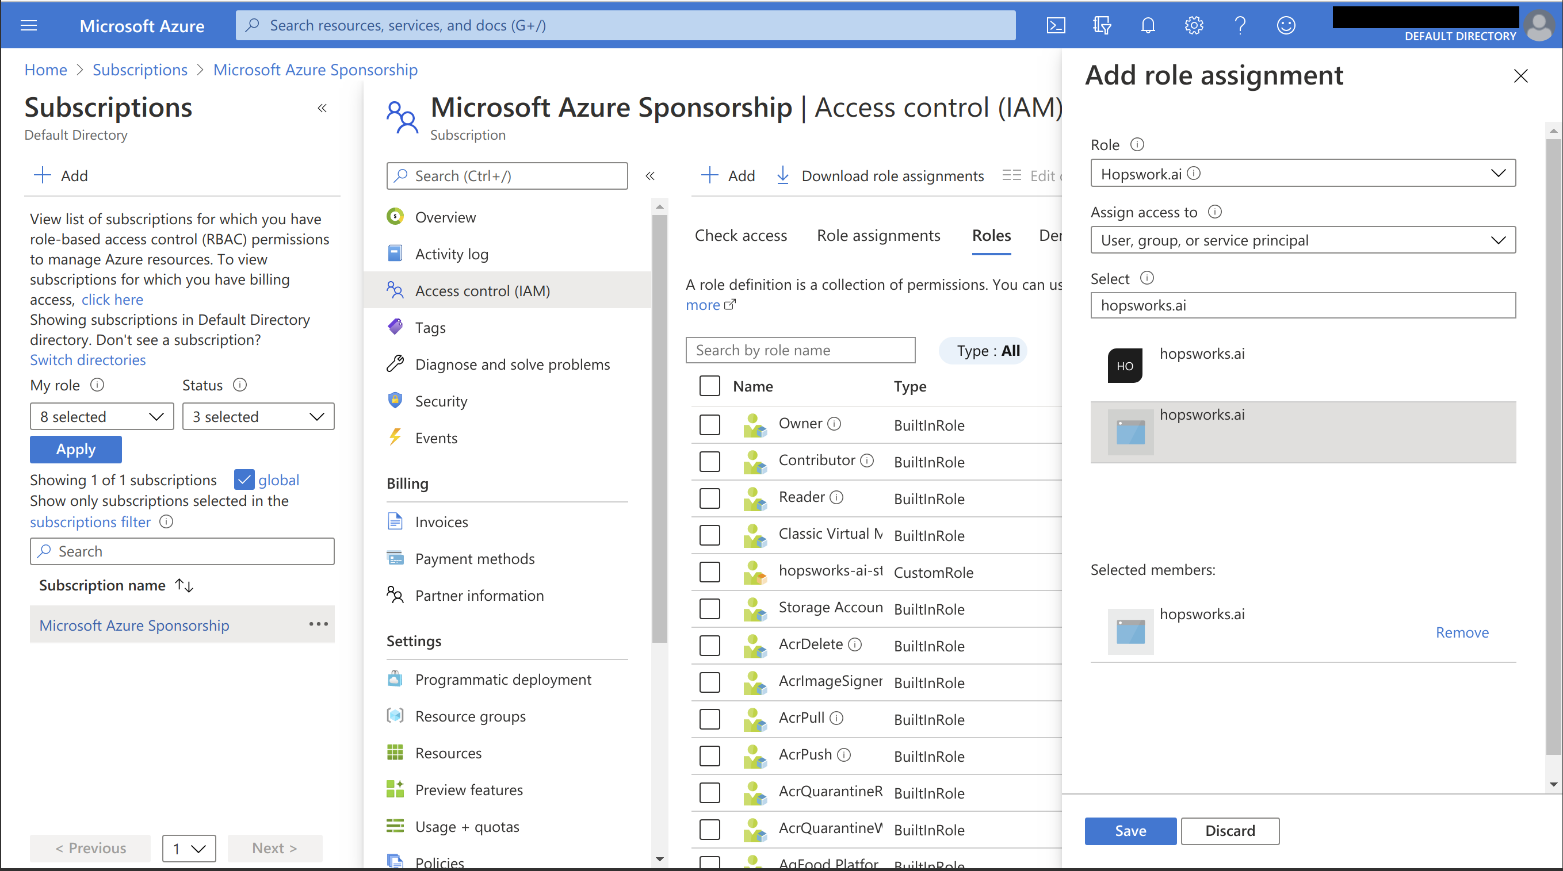
Task: Tick the Contributor role checkbox
Action: coord(709,462)
